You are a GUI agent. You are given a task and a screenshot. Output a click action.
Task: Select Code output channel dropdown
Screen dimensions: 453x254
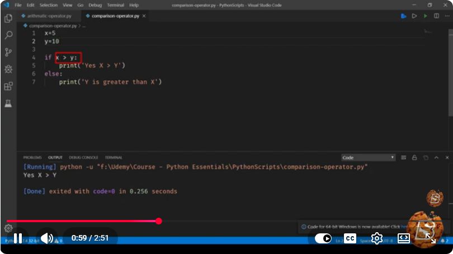point(368,157)
